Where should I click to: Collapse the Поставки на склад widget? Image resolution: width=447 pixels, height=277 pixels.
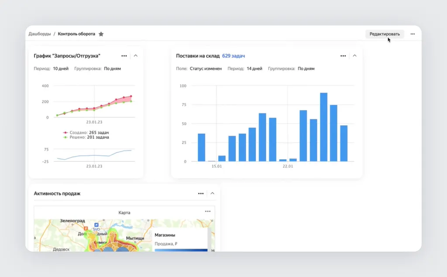tap(354, 55)
